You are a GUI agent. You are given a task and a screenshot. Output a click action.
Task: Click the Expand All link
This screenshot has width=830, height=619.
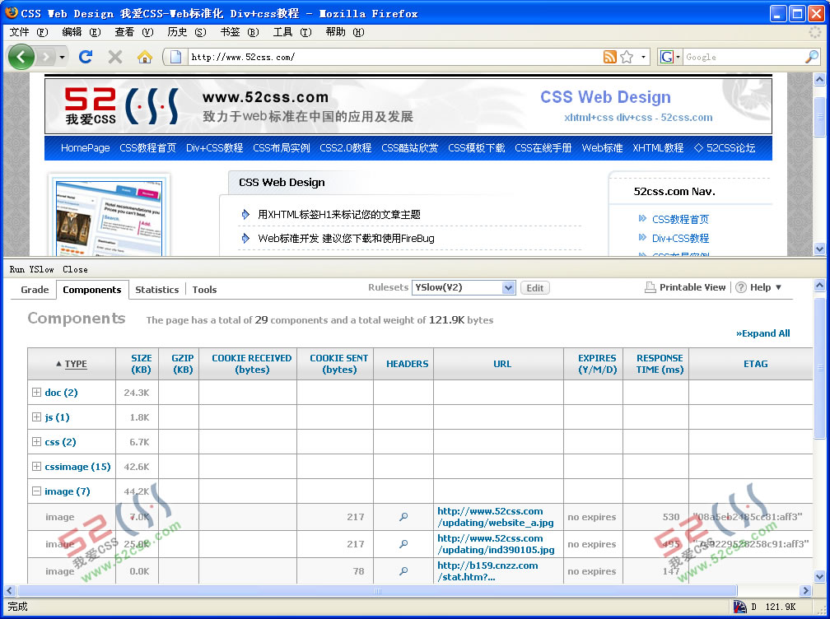click(x=762, y=333)
